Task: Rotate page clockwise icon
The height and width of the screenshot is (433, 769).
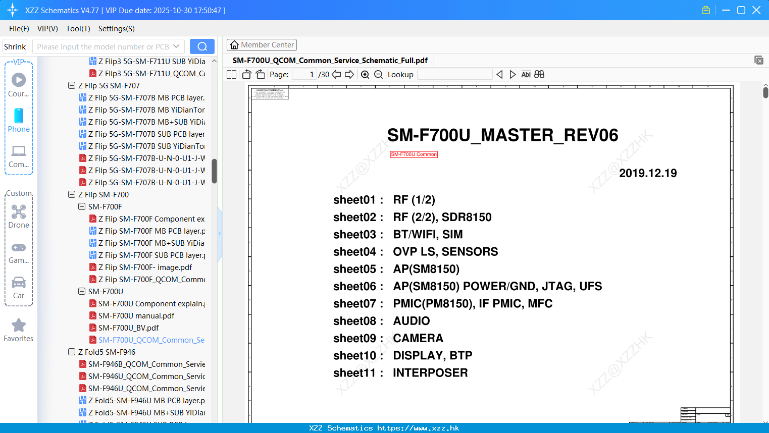Action: pos(260,74)
